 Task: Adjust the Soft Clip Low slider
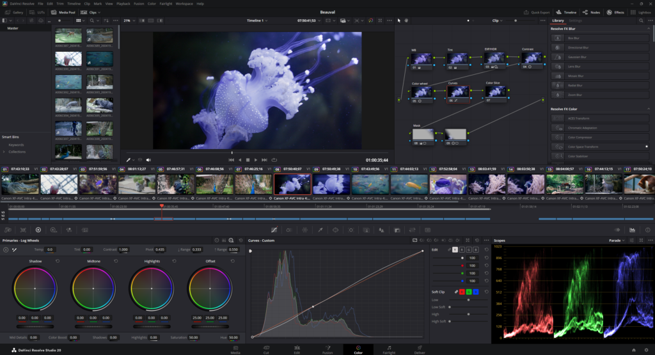click(468, 300)
